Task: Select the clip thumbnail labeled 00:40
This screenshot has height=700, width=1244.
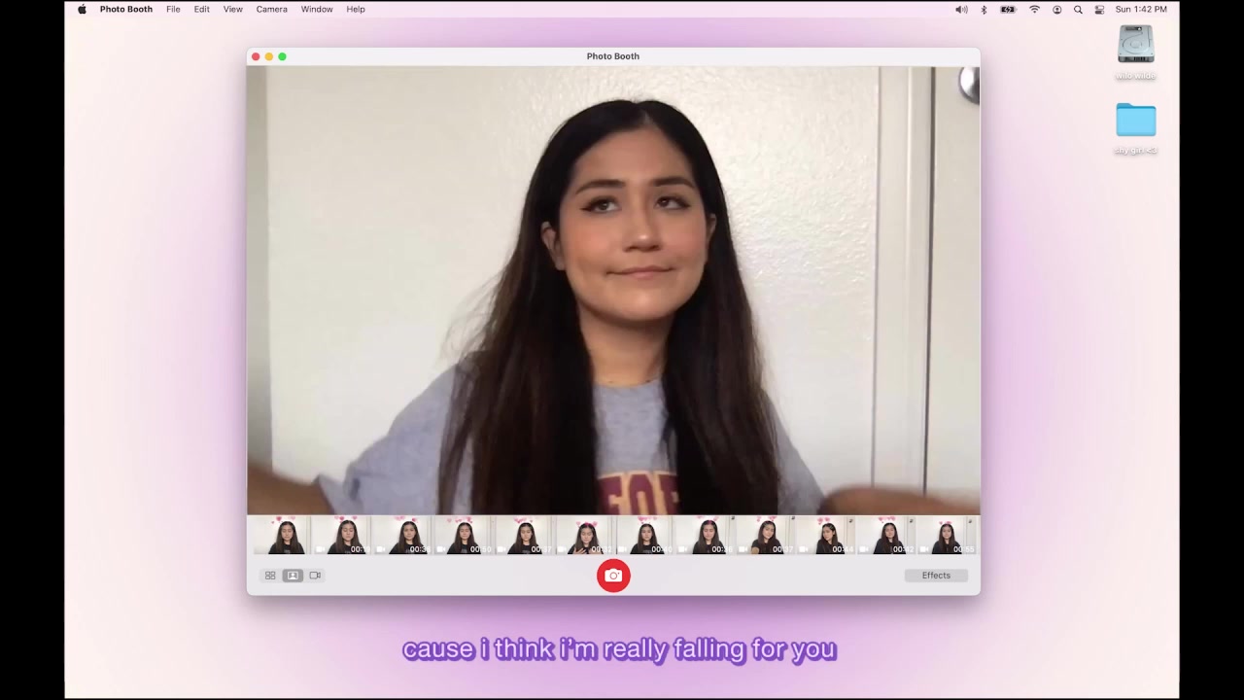Action: click(x=646, y=536)
